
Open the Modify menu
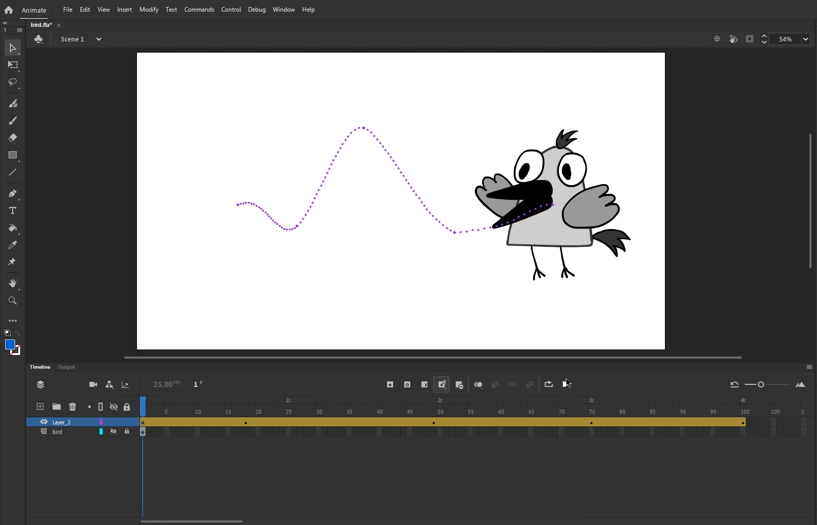pyautogui.click(x=149, y=10)
